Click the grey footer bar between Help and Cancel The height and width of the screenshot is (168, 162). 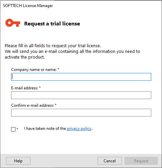point(64,161)
